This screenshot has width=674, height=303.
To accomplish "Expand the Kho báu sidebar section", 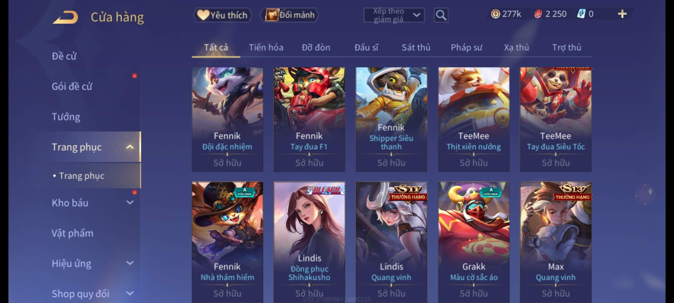I will pos(130,203).
